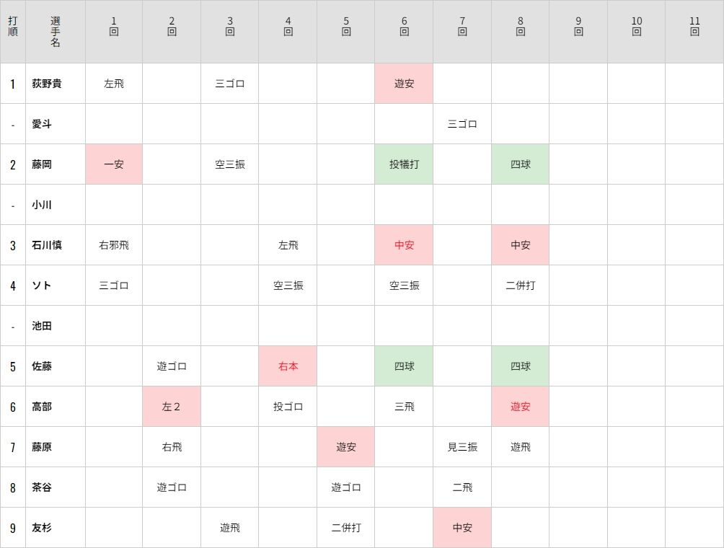Click the 四球 cell for 藤岡
724x548 pixels.
[521, 164]
